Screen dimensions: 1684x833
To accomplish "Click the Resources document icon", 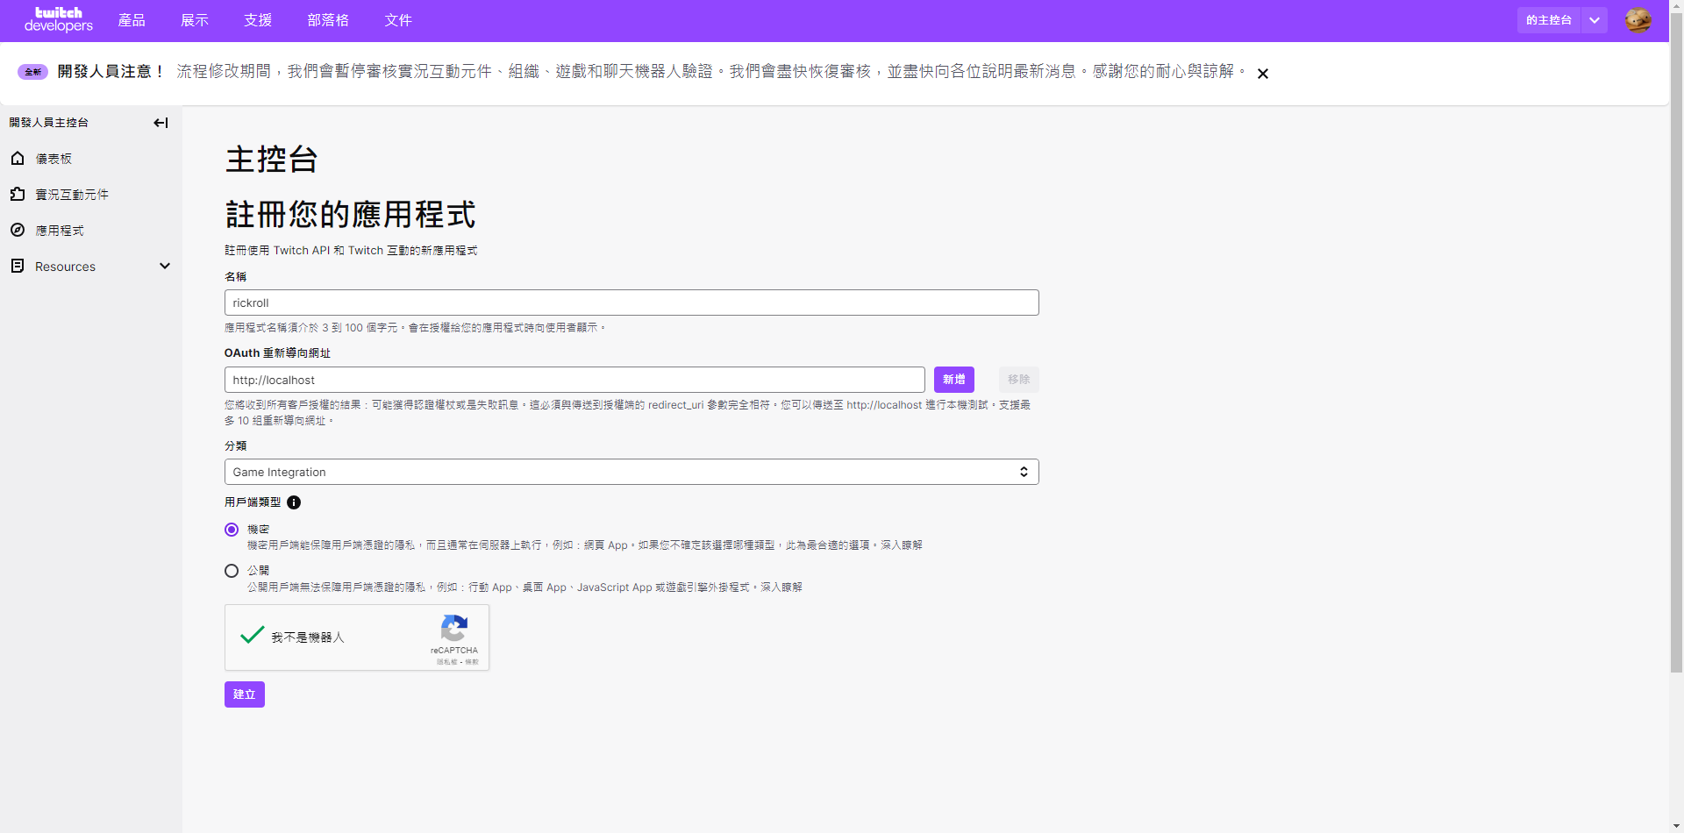I will [18, 266].
